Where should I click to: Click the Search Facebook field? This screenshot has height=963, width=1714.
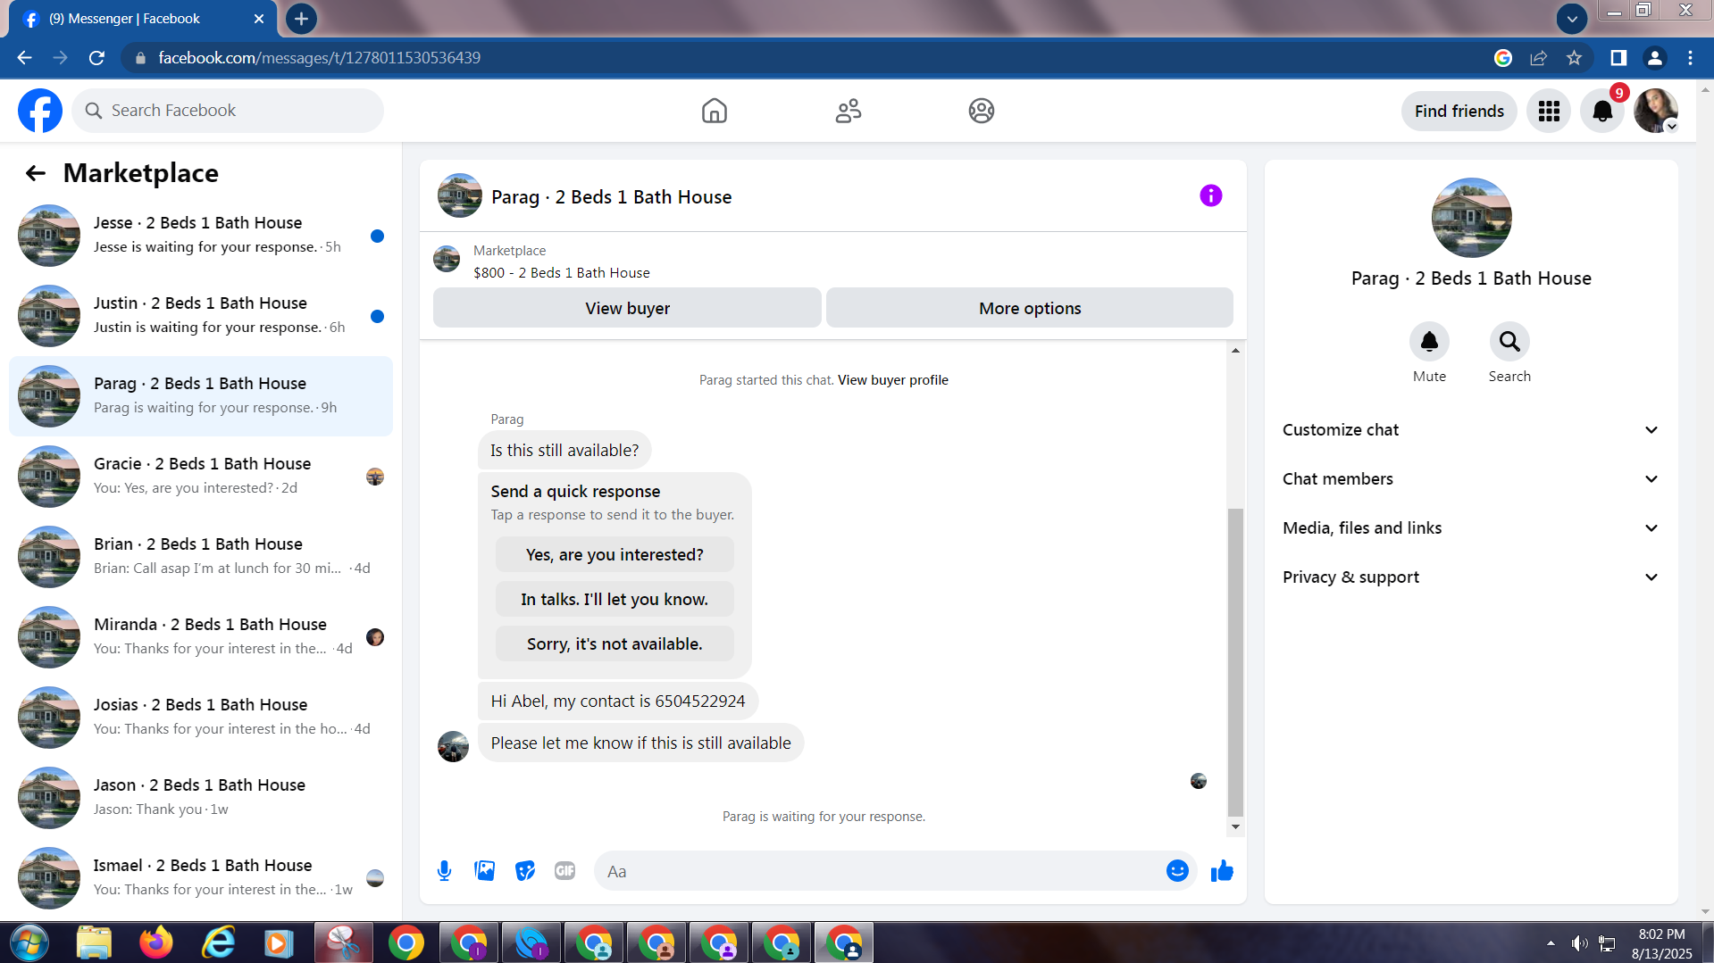point(228,111)
